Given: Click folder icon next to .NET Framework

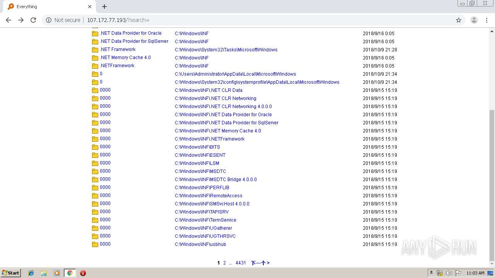Looking at the screenshot, I should pos(95,50).
